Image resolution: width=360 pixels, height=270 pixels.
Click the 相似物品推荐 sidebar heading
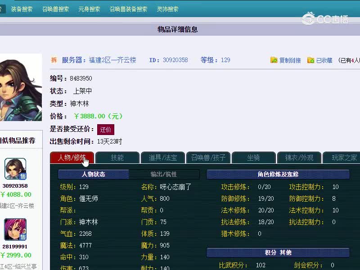[18, 140]
